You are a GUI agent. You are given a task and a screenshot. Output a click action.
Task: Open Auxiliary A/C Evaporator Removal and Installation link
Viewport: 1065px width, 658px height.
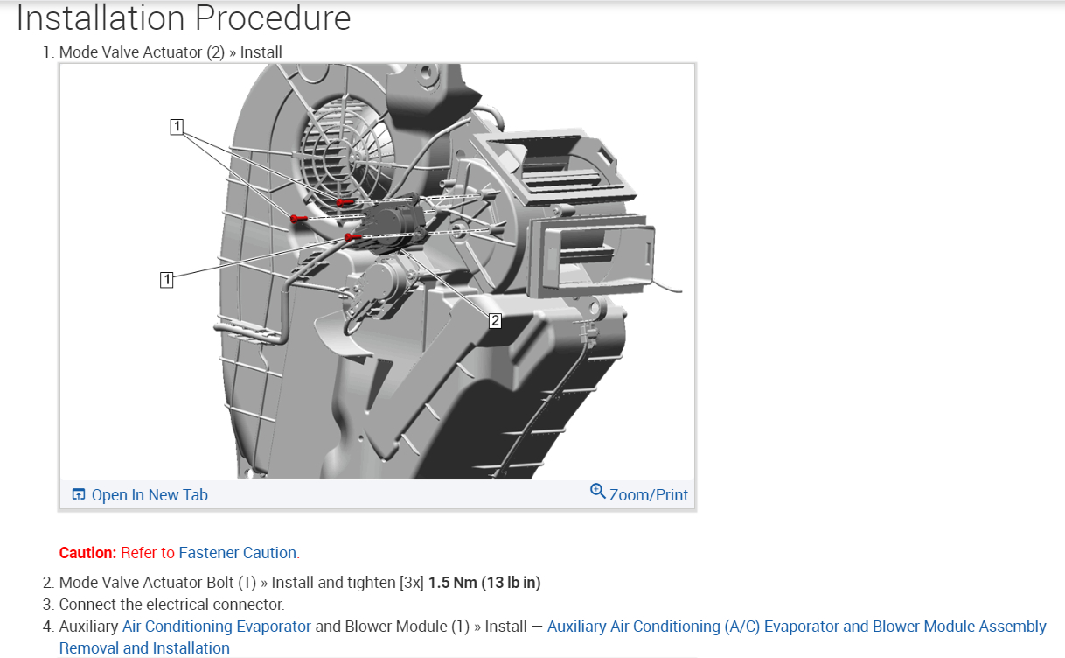pos(553,637)
